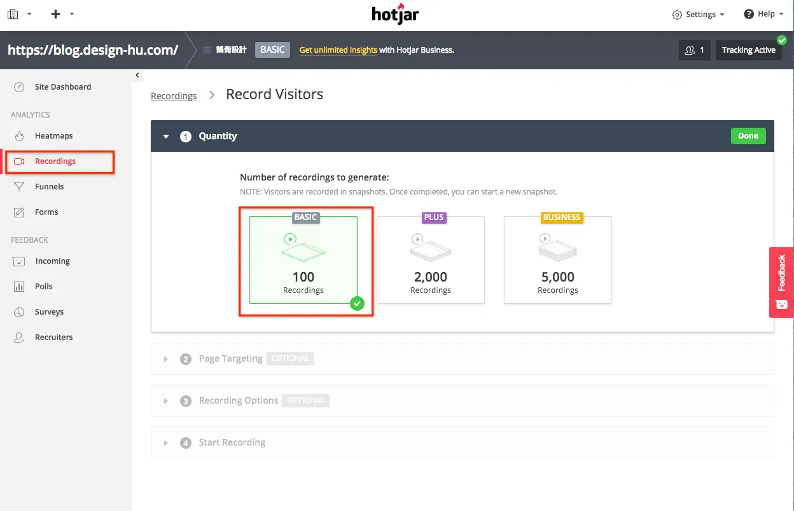Click the step 3 number badge
Image resolution: width=794 pixels, height=511 pixels.
tap(186, 401)
